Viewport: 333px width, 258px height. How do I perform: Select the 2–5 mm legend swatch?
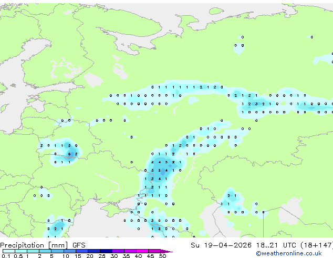click(45, 251)
